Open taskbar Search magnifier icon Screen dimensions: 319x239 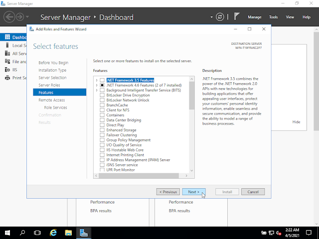(x=22, y=233)
